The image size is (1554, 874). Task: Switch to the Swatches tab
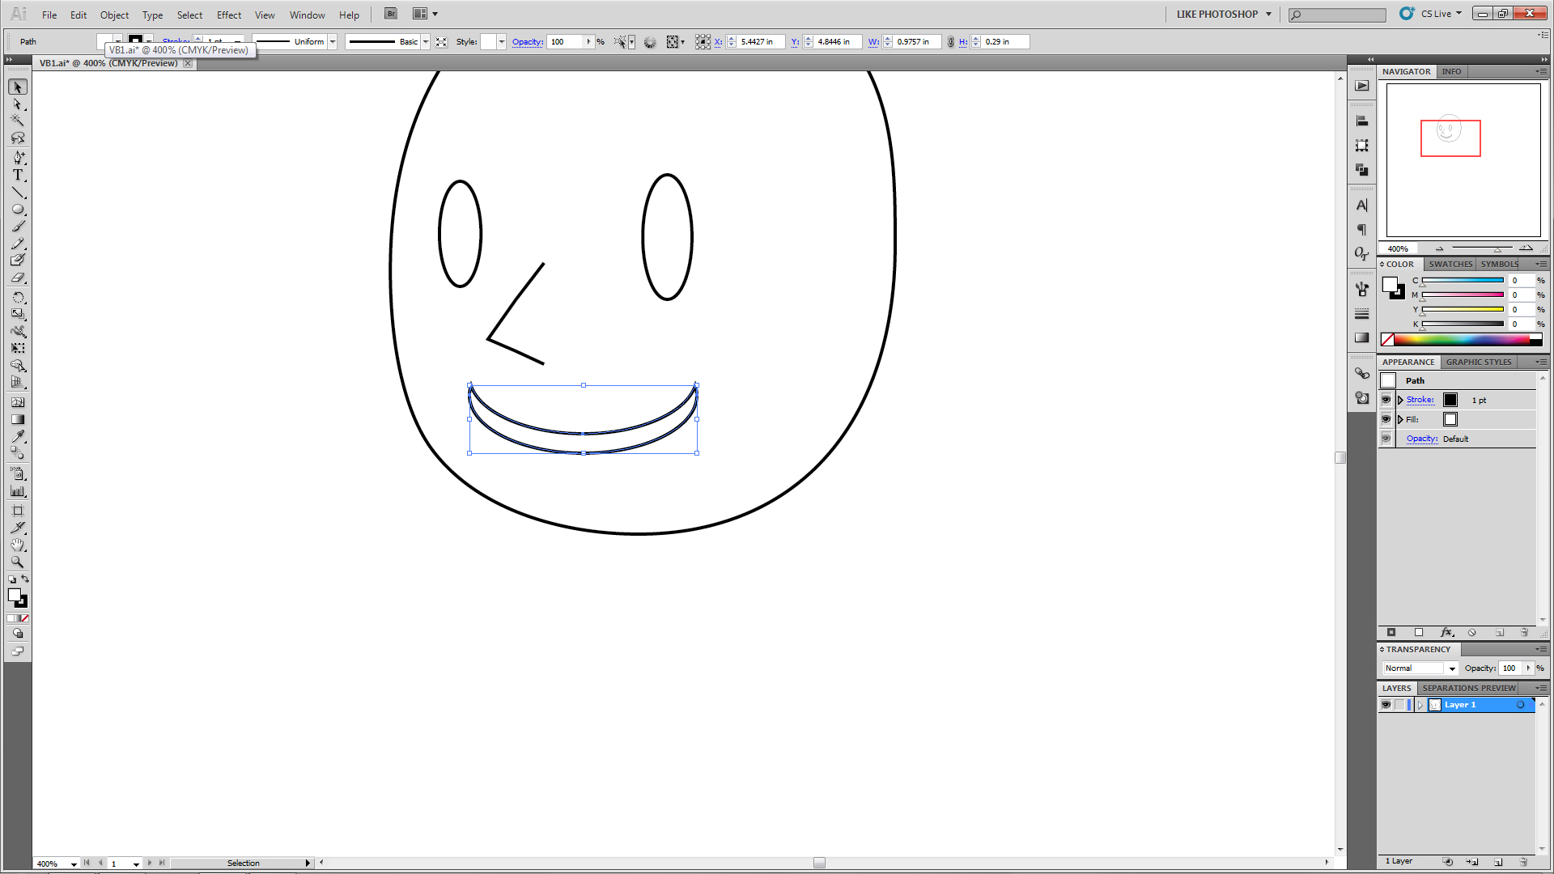[1450, 264]
